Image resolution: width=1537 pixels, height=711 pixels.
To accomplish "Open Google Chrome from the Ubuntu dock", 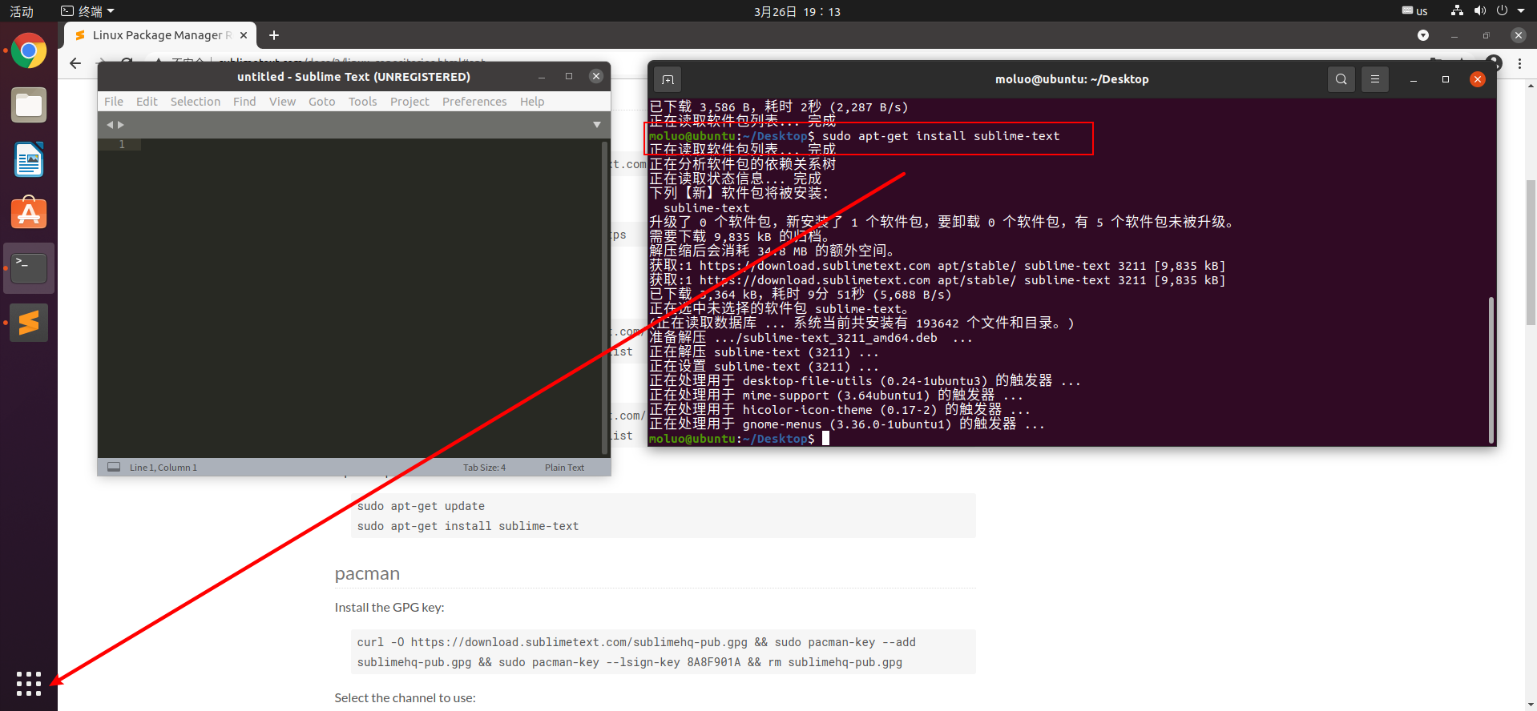I will click(29, 52).
